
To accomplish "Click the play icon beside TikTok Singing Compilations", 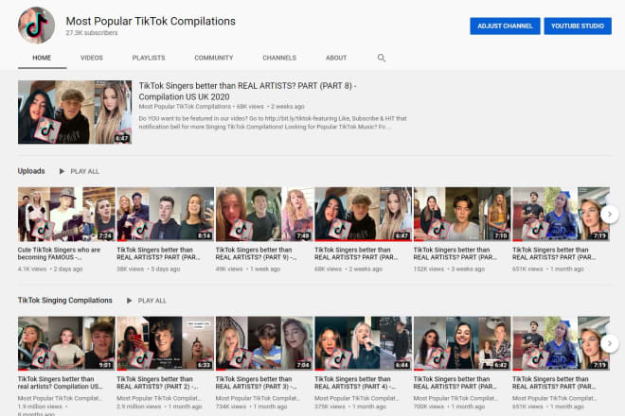I will 129,301.
